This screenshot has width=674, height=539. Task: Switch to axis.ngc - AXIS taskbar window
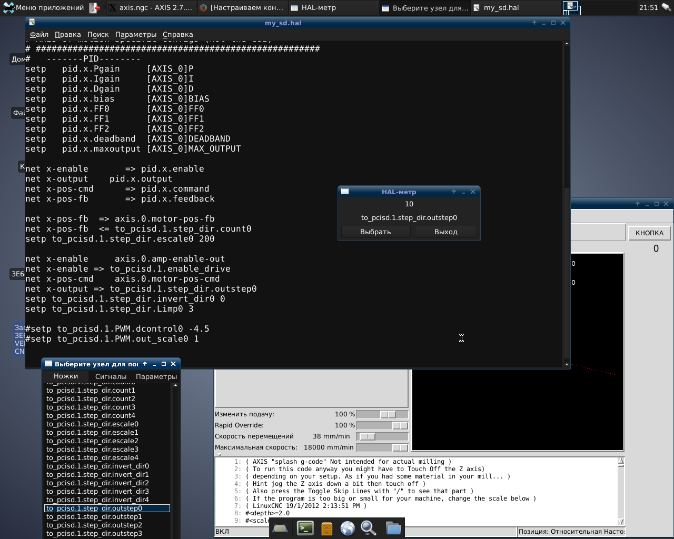coord(151,7)
